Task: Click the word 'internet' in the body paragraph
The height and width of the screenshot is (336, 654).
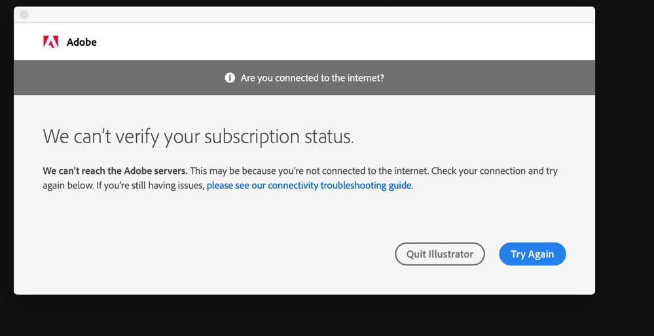Action: pyautogui.click(x=412, y=171)
